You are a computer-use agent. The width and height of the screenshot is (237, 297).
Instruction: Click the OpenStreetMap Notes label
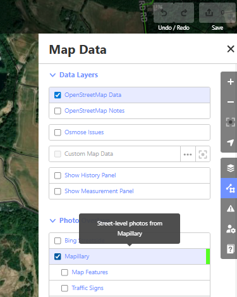pos(95,111)
